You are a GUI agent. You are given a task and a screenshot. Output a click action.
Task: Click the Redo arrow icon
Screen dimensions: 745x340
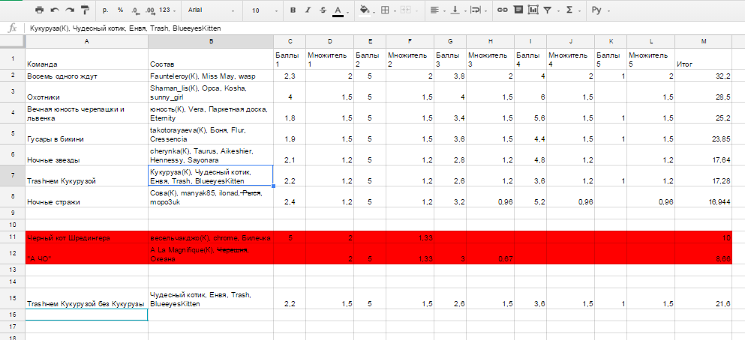[x=68, y=10]
